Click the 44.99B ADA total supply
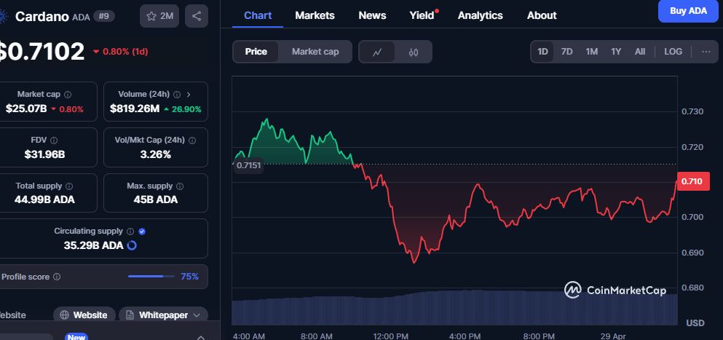 tap(44, 199)
